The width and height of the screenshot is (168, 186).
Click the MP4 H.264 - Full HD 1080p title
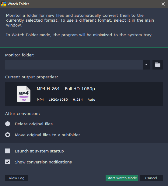point(66,89)
